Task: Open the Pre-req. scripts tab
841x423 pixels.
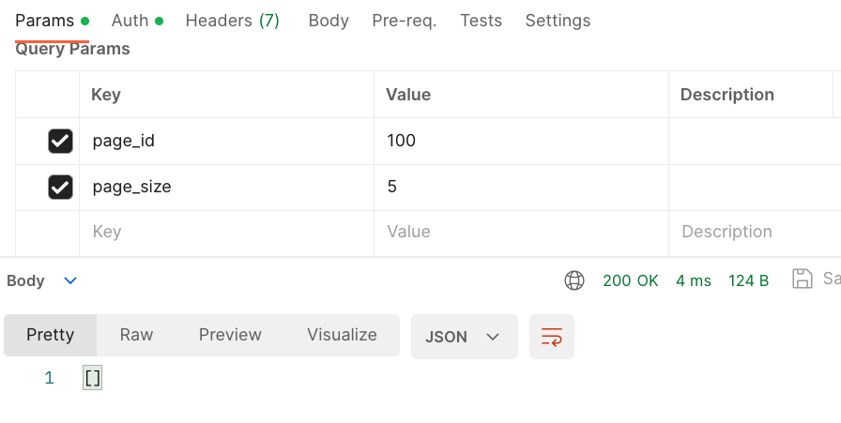Action: click(x=404, y=21)
